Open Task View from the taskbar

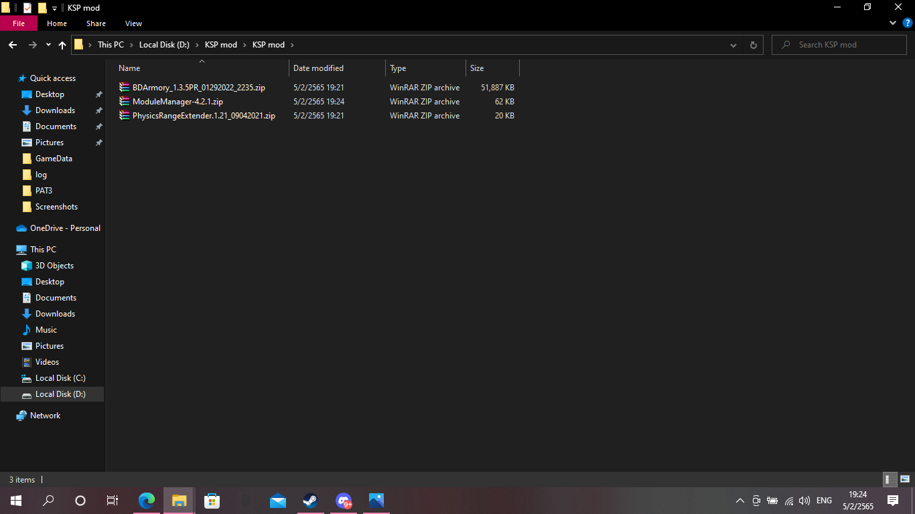(x=113, y=501)
